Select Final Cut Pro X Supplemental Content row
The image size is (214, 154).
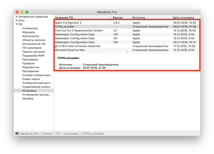tap(127, 31)
